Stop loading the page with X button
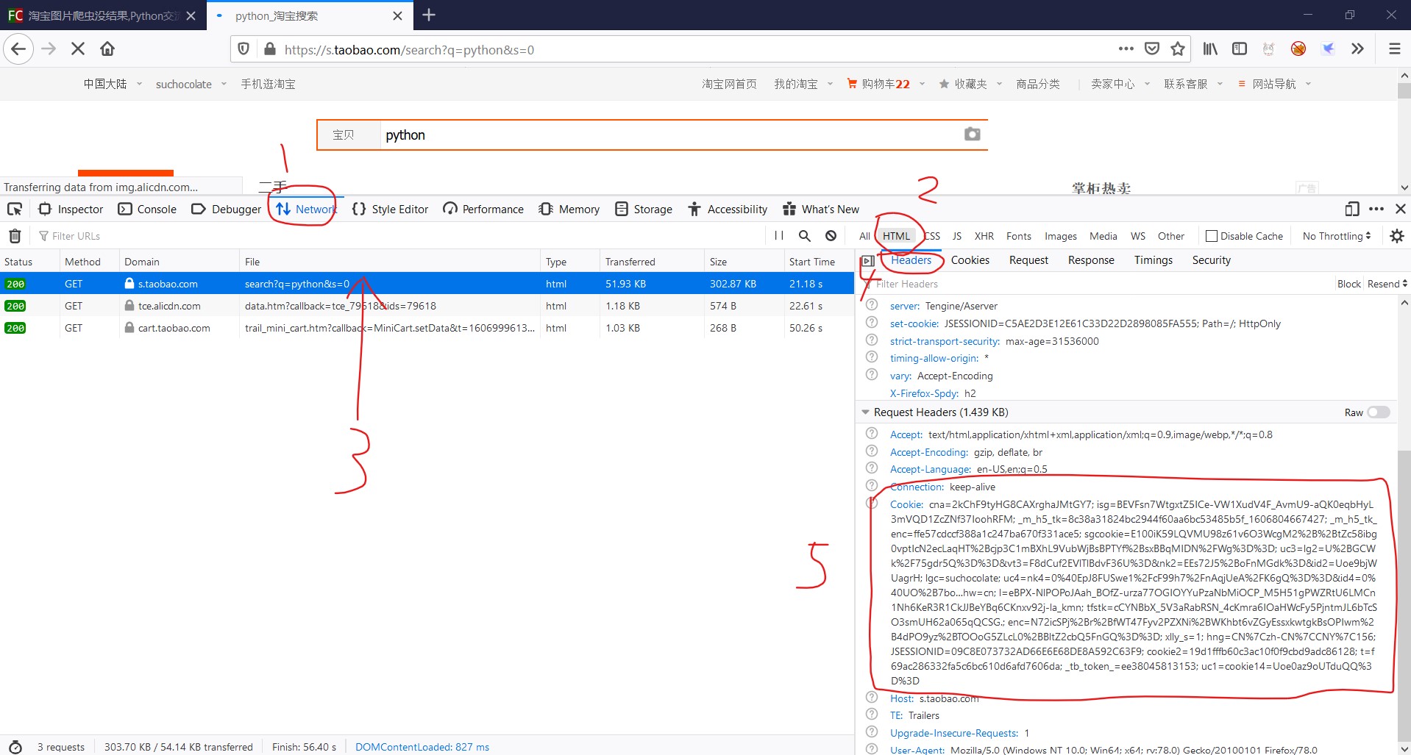Viewport: 1411px width, 755px height. click(77, 49)
